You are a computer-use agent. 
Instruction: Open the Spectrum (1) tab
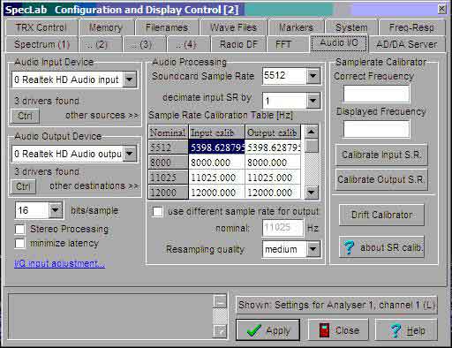(42, 44)
